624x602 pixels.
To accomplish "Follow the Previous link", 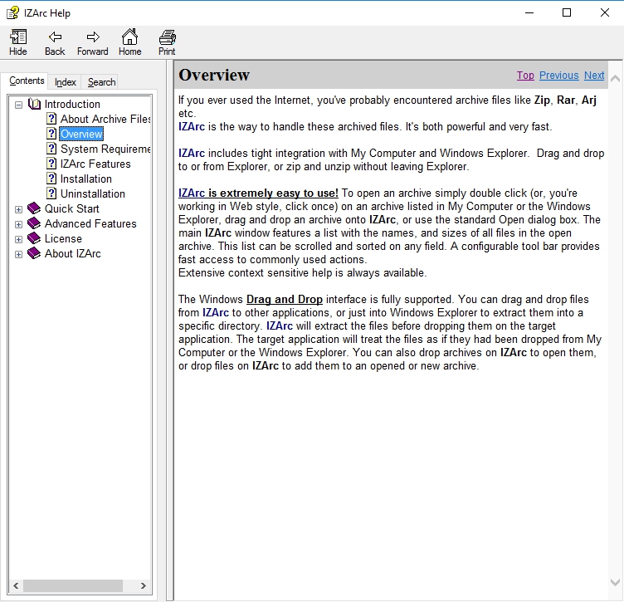I will click(x=558, y=76).
